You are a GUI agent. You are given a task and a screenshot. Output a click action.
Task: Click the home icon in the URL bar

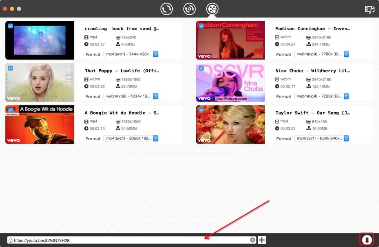[x=10, y=240]
